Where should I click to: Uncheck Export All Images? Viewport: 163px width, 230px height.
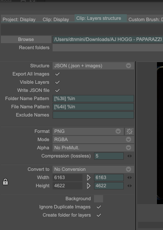tap(57, 74)
